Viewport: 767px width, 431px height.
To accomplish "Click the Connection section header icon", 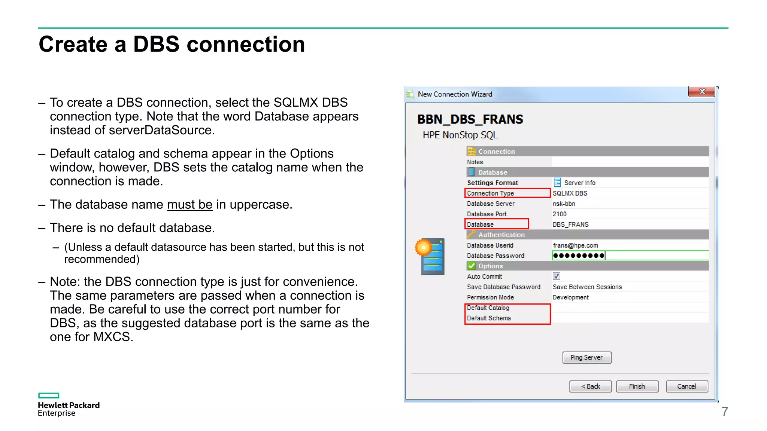I will [x=471, y=152].
